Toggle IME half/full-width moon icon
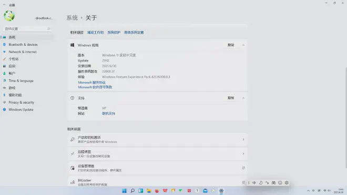This screenshot has width=347, height=195. click(261, 183)
